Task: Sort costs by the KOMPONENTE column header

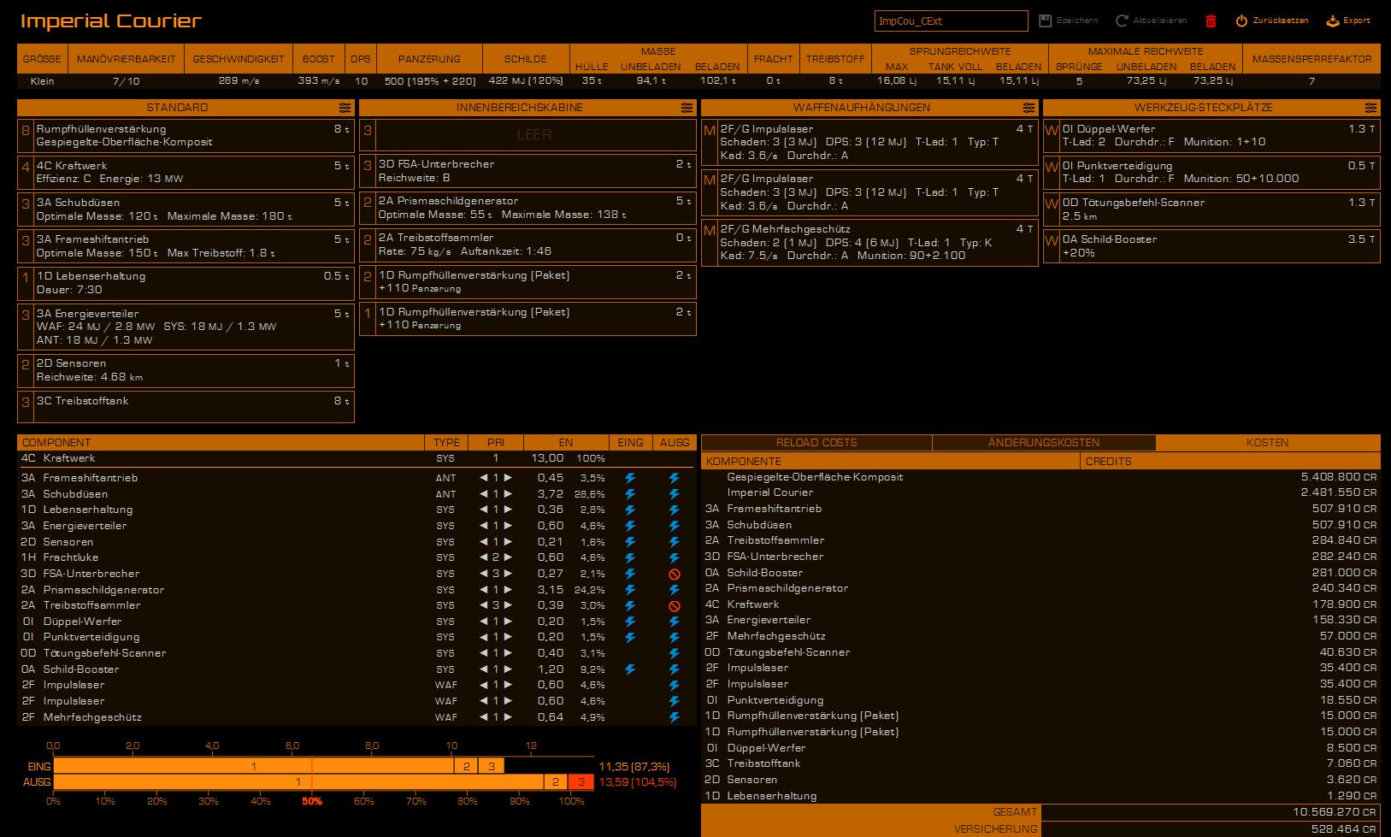Action: (x=891, y=461)
